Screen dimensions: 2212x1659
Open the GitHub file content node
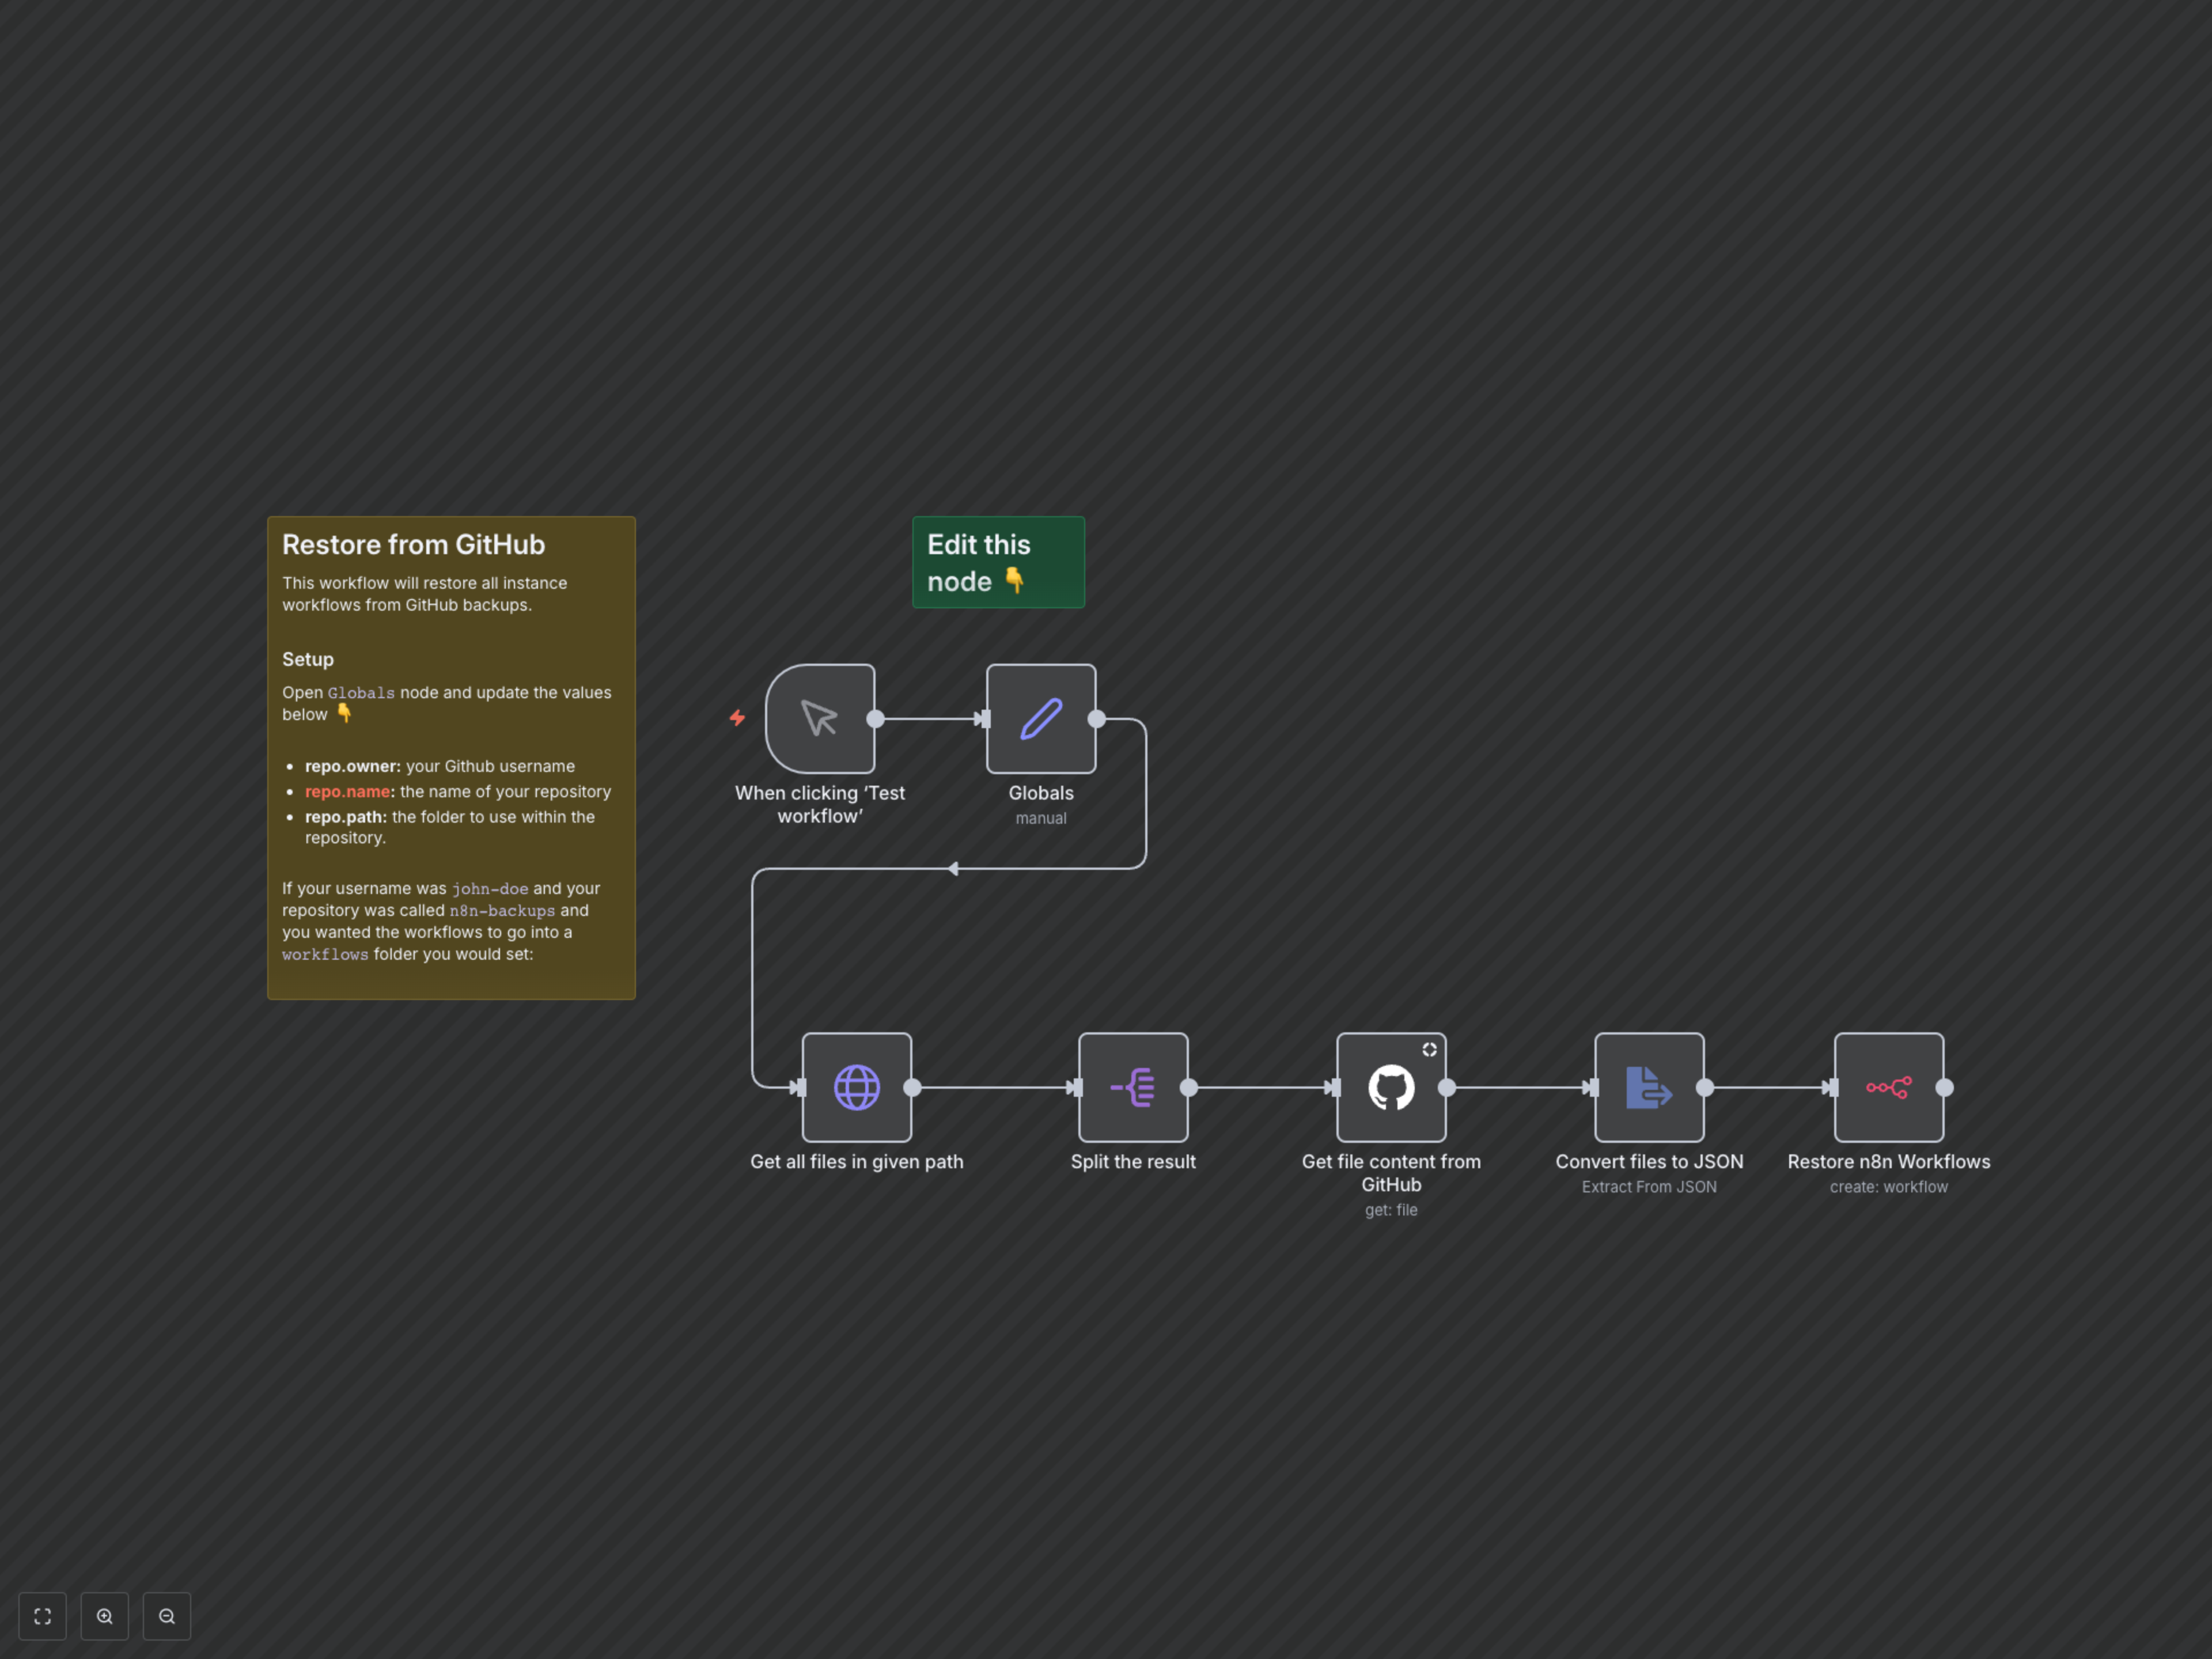[x=1390, y=1087]
